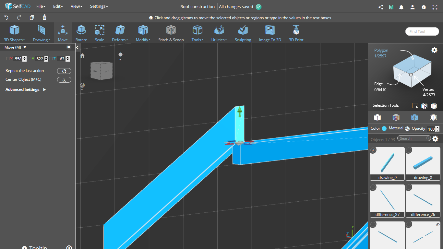
Task: Select Vertex selection mode label
Action: (x=428, y=89)
